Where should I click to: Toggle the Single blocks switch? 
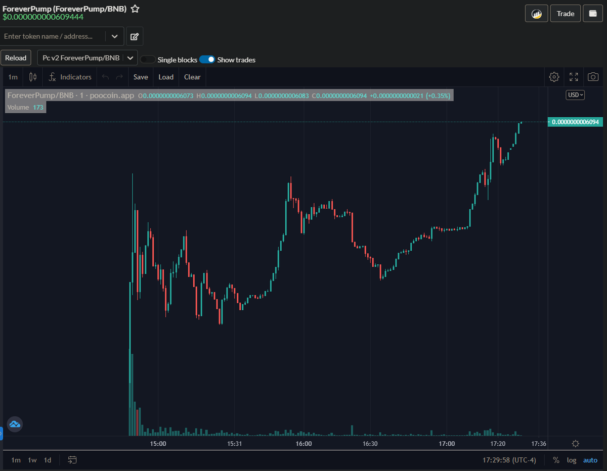pyautogui.click(x=148, y=60)
